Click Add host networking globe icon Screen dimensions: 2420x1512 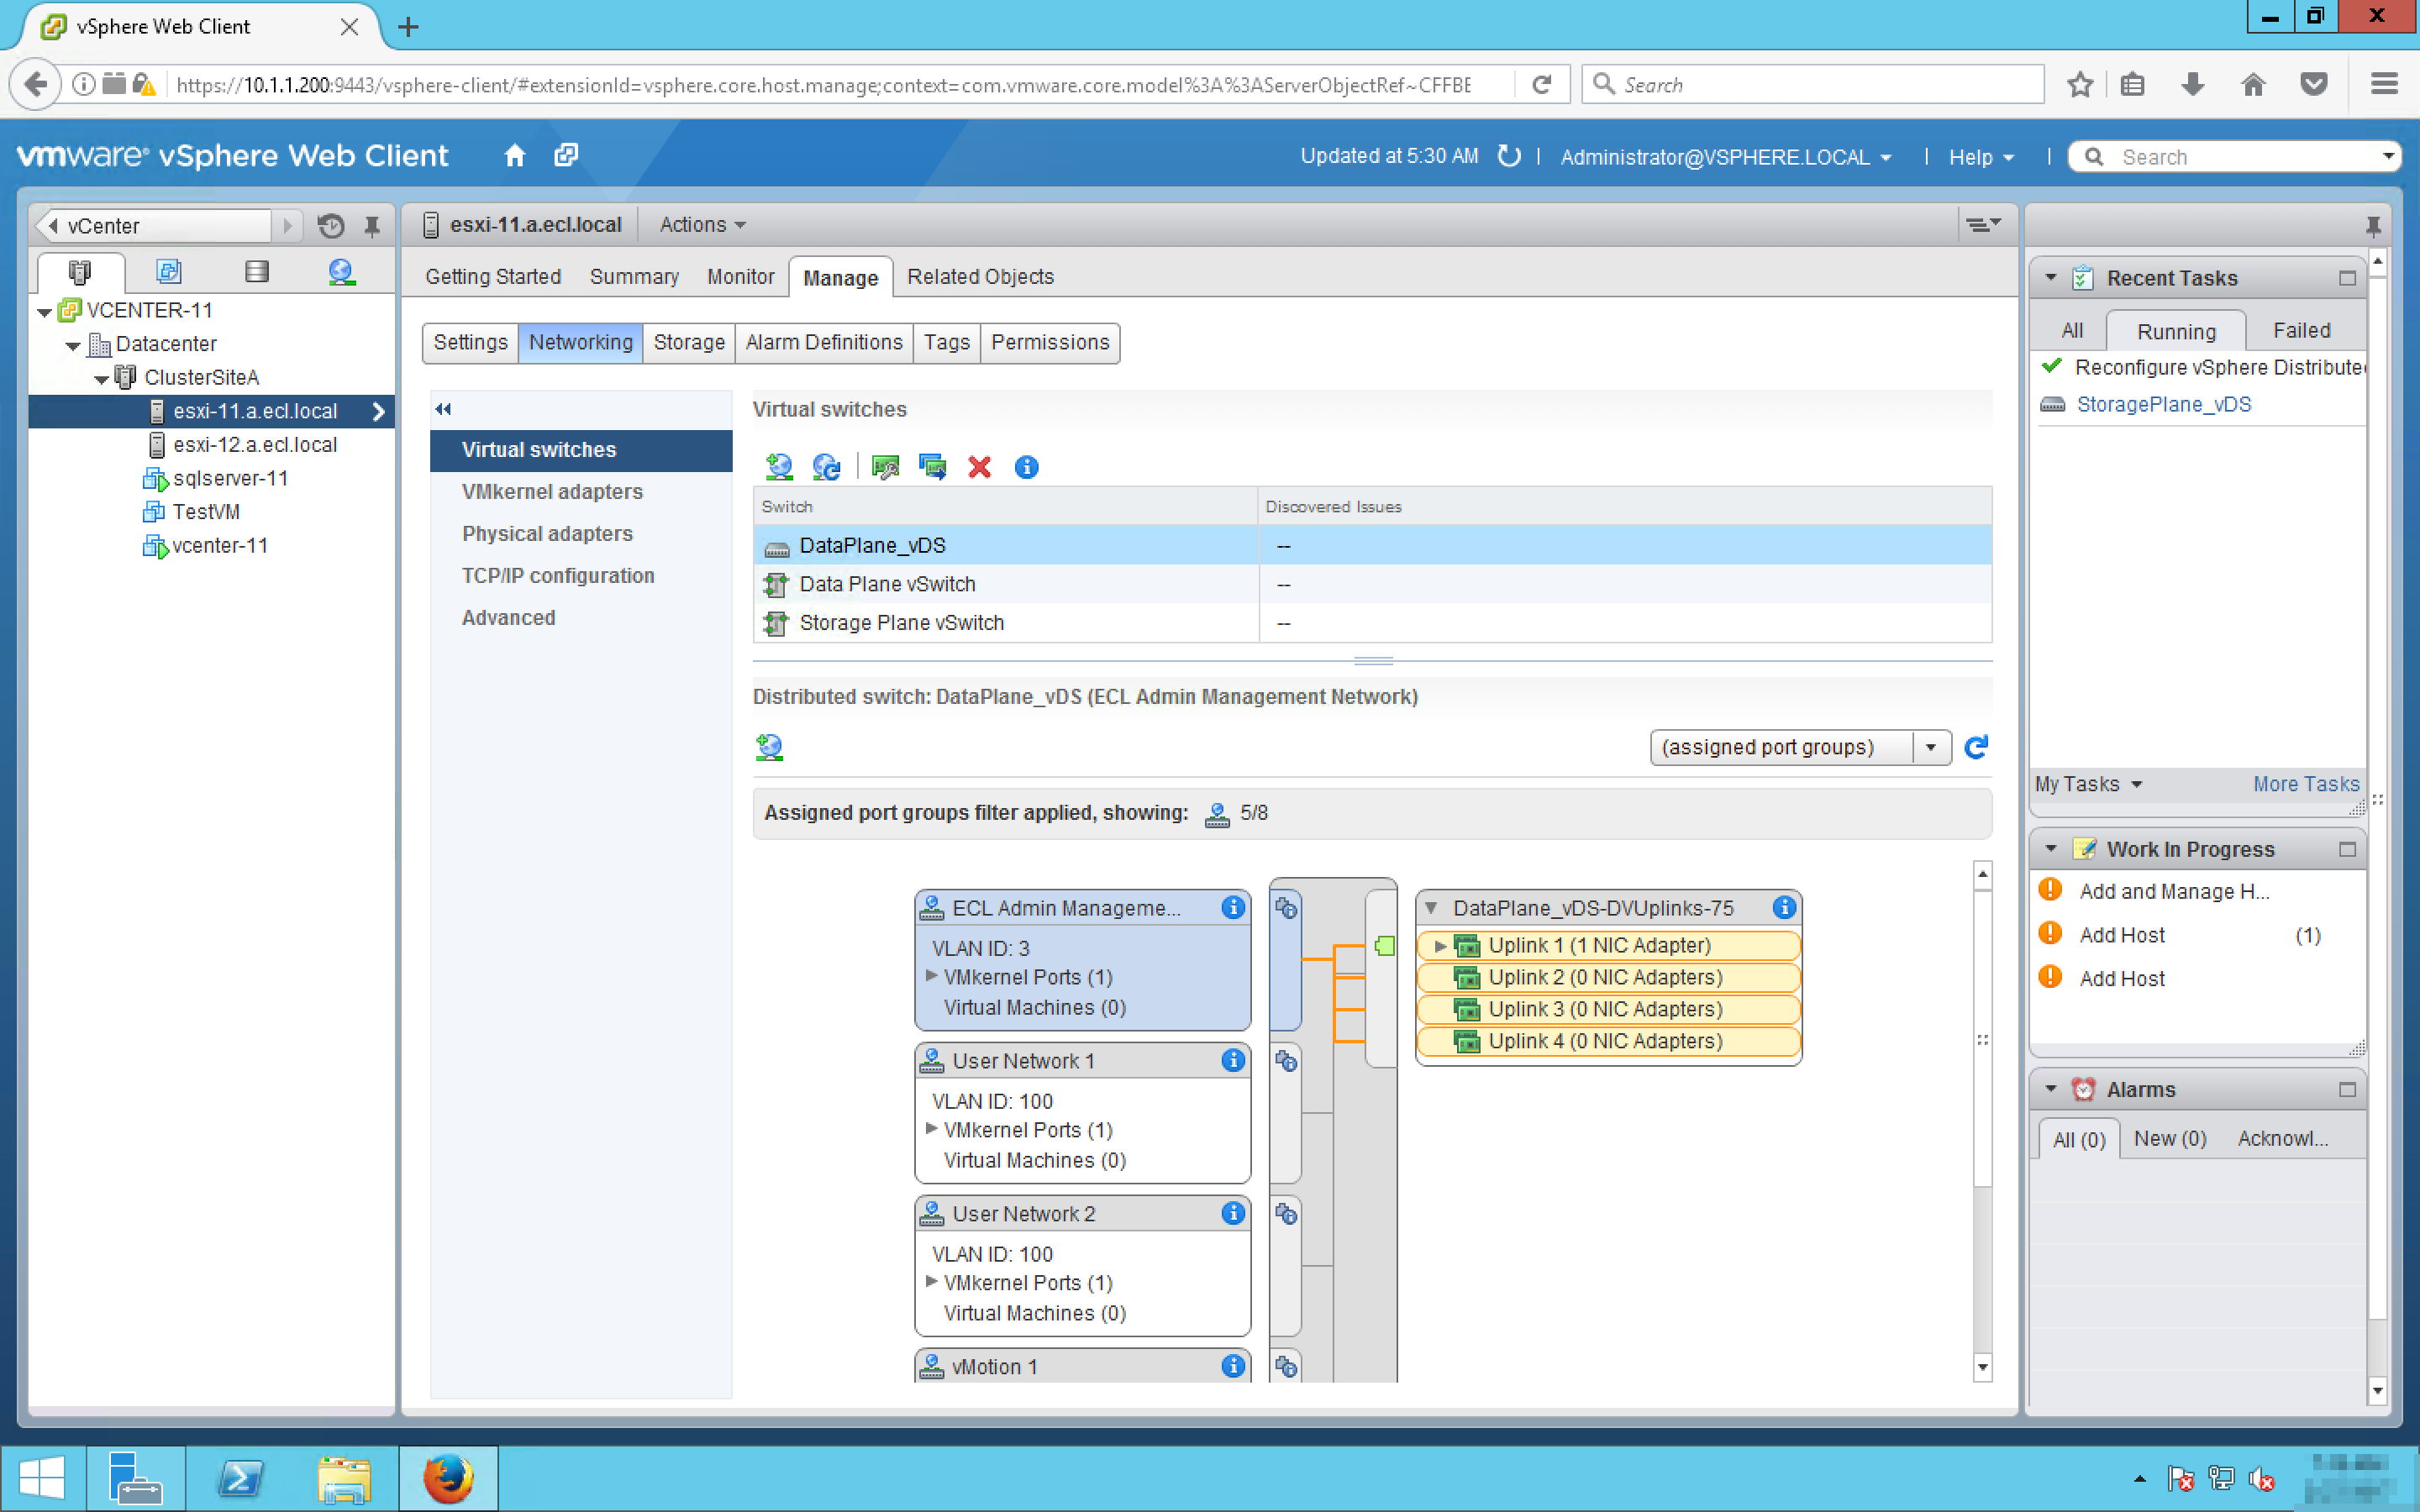(x=778, y=467)
